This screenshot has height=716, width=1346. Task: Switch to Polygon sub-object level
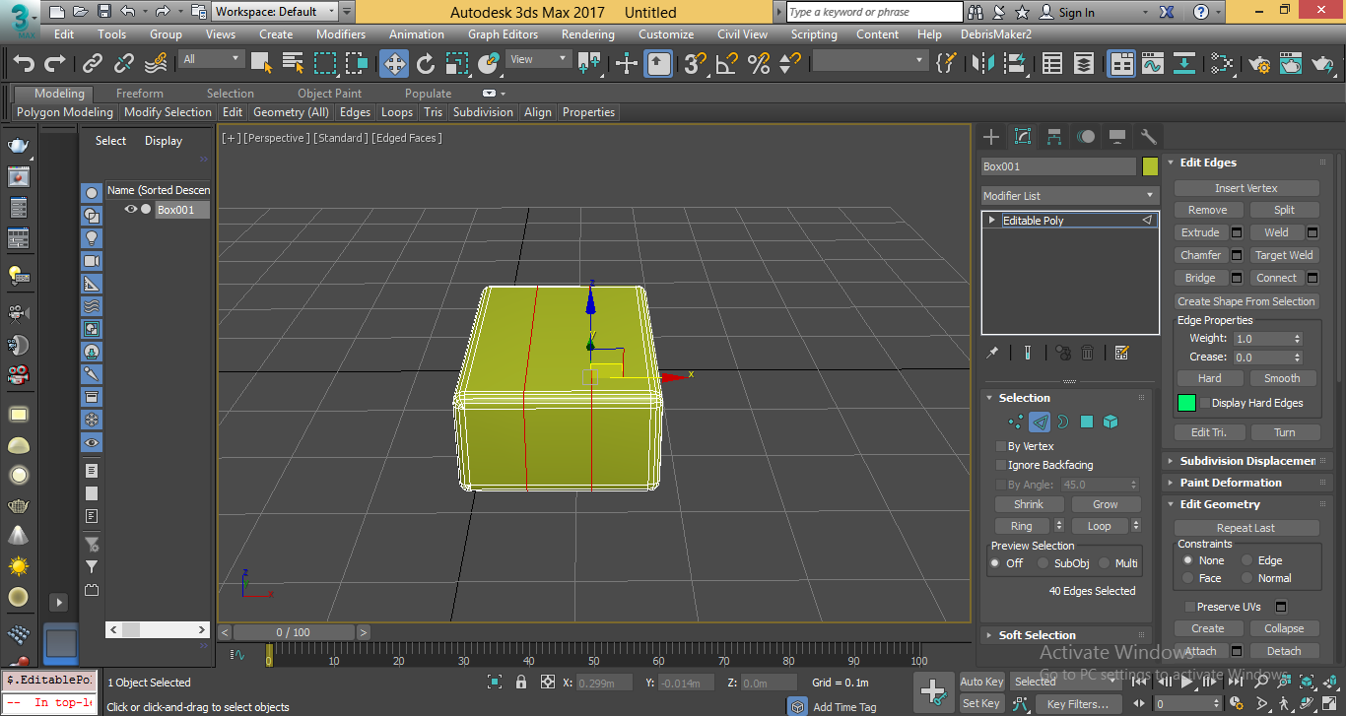[1087, 422]
